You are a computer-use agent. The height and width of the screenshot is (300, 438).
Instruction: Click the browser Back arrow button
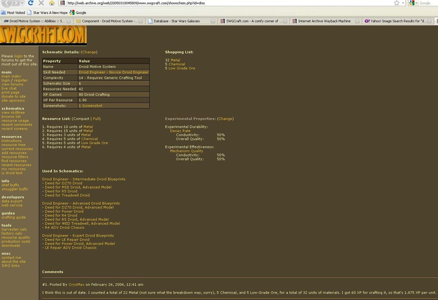(x=7, y=3)
